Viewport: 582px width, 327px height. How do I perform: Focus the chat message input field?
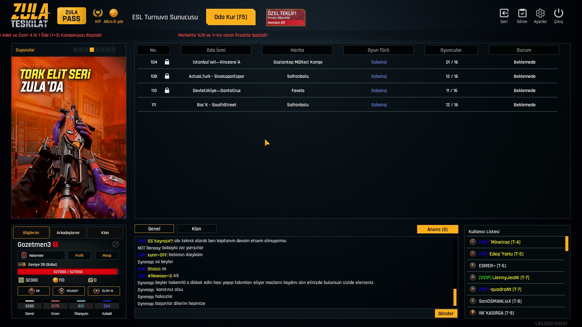tap(284, 313)
